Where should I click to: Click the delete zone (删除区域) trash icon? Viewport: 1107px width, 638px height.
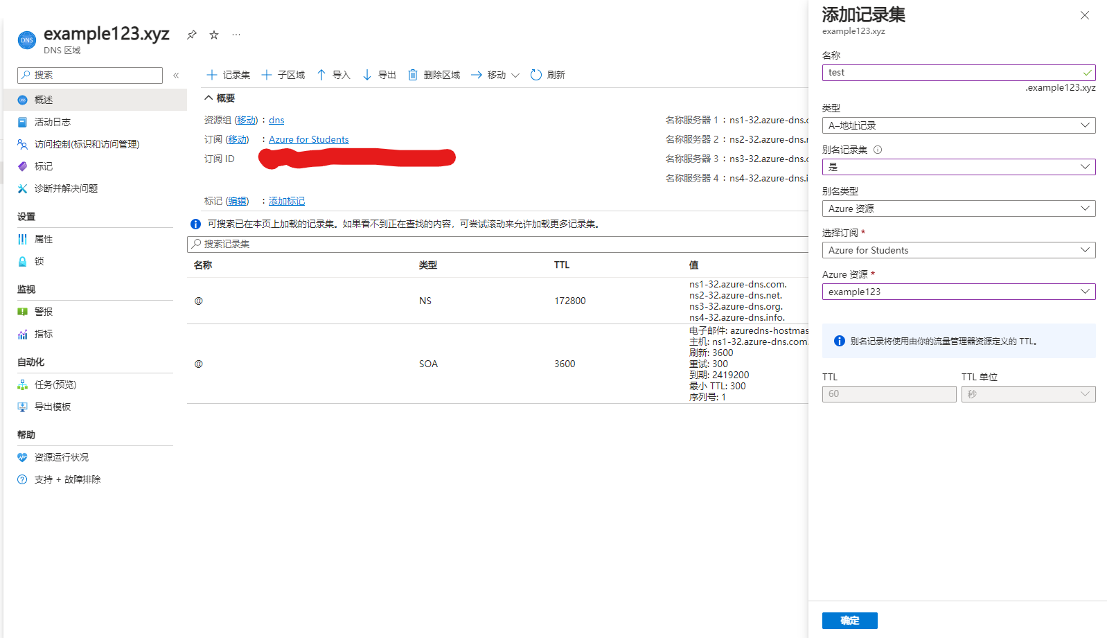click(x=413, y=75)
